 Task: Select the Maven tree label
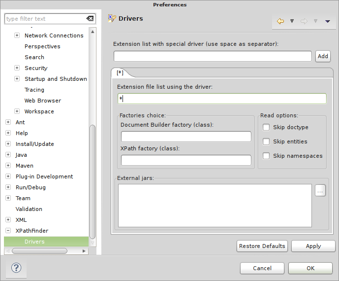tap(25, 166)
